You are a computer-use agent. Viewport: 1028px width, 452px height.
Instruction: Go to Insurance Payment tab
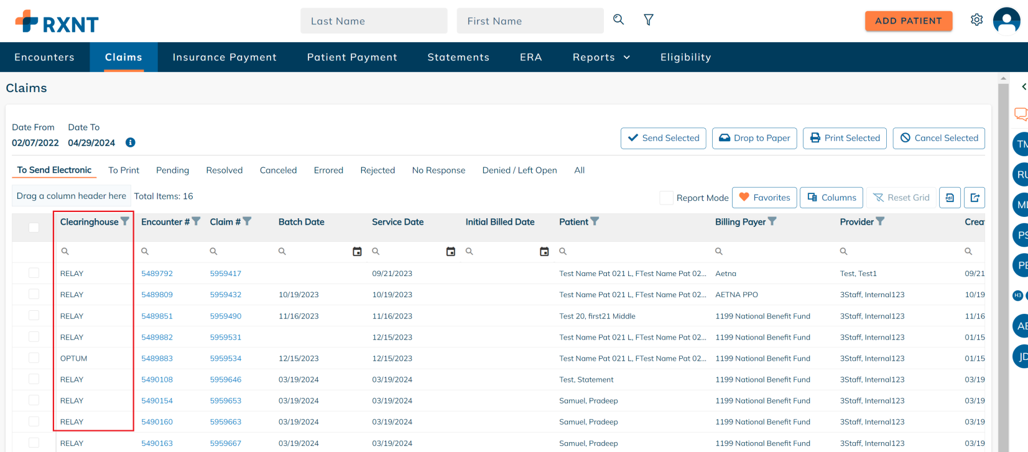coord(225,57)
